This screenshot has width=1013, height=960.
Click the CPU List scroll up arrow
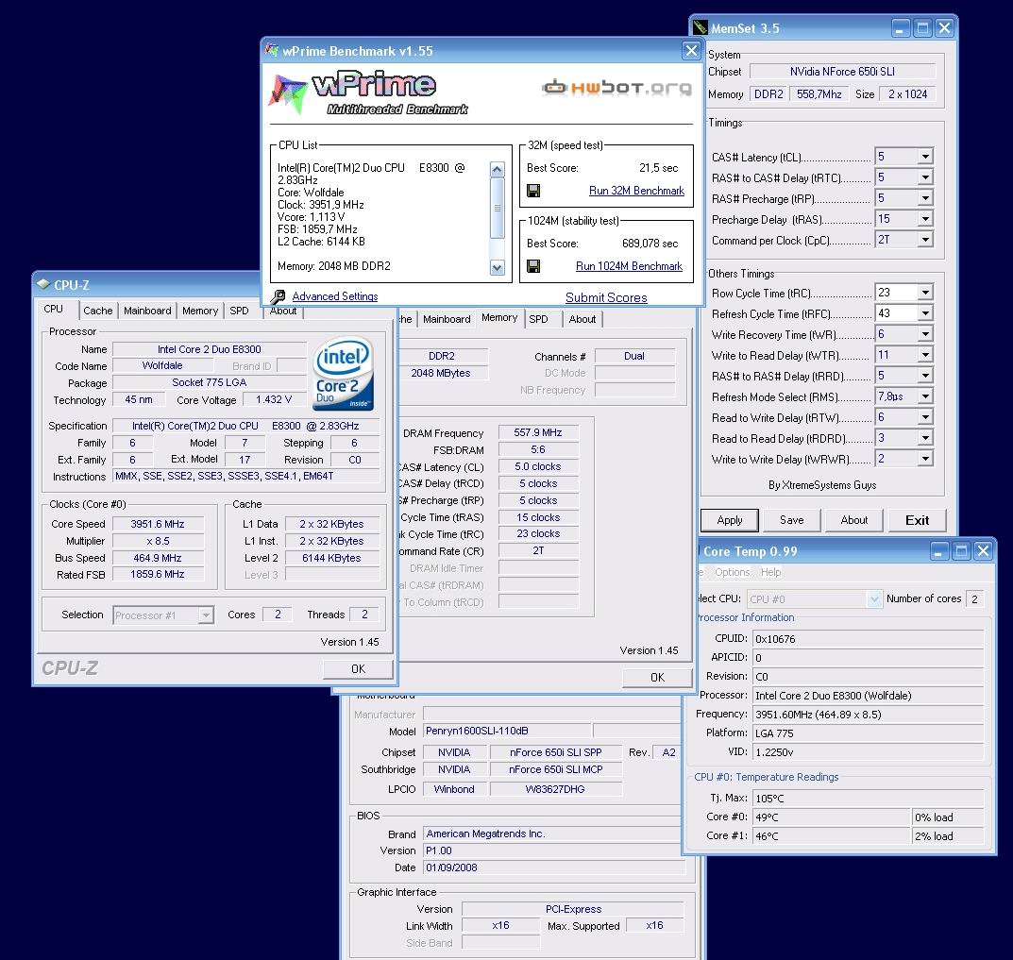coord(497,170)
